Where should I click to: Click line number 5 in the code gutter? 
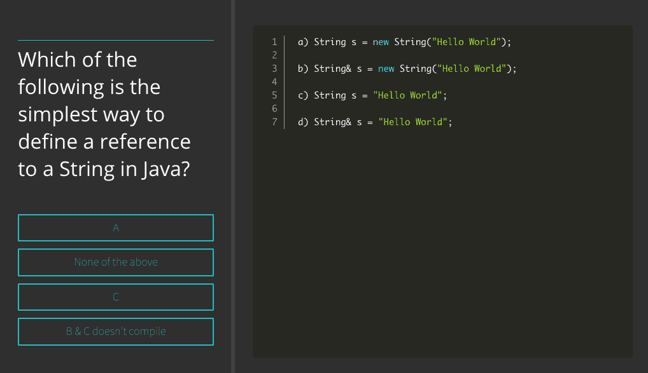point(274,95)
